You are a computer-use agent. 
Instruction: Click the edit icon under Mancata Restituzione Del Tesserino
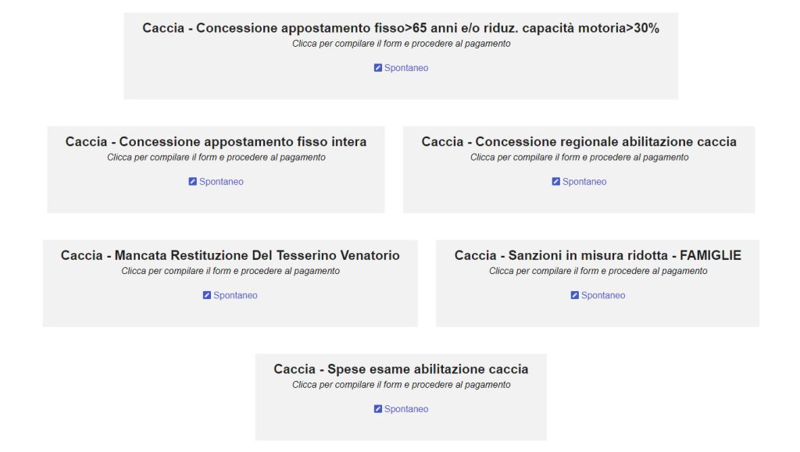point(206,295)
